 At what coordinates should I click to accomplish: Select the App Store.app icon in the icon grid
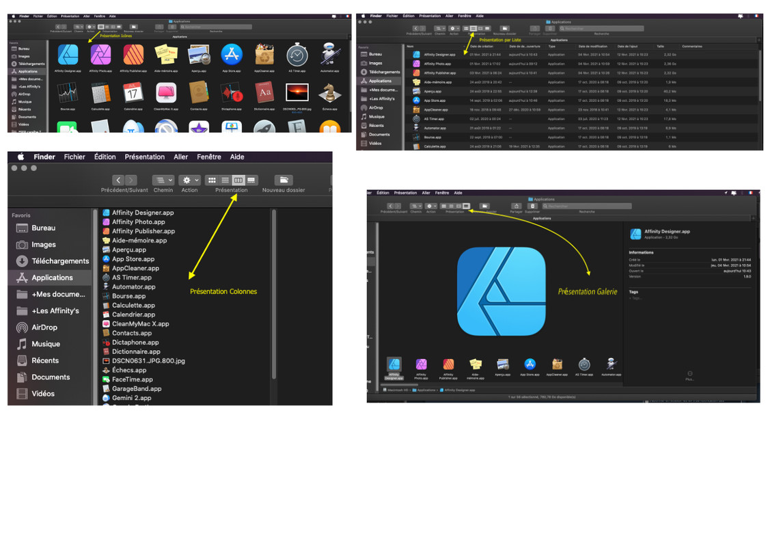point(232,55)
